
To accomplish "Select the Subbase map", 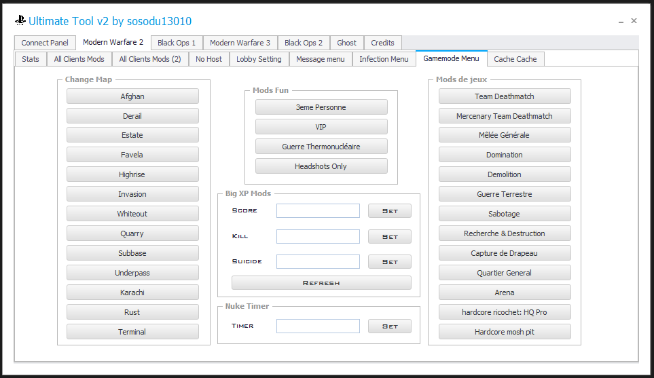I will [132, 253].
